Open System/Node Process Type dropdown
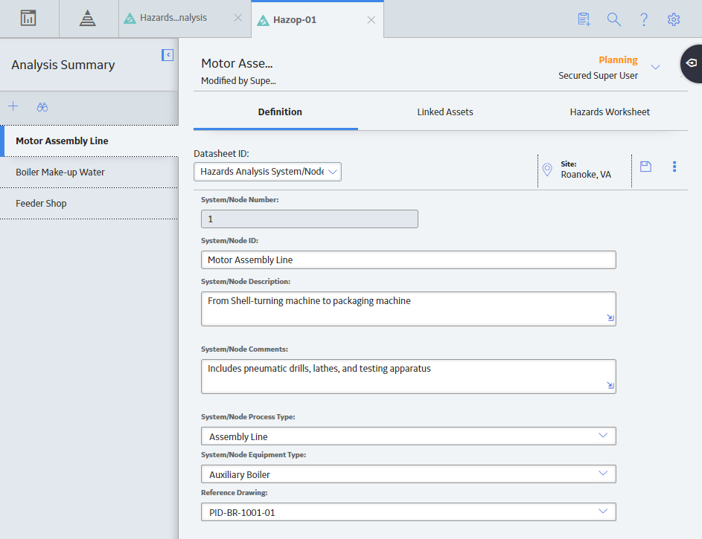 [408, 436]
